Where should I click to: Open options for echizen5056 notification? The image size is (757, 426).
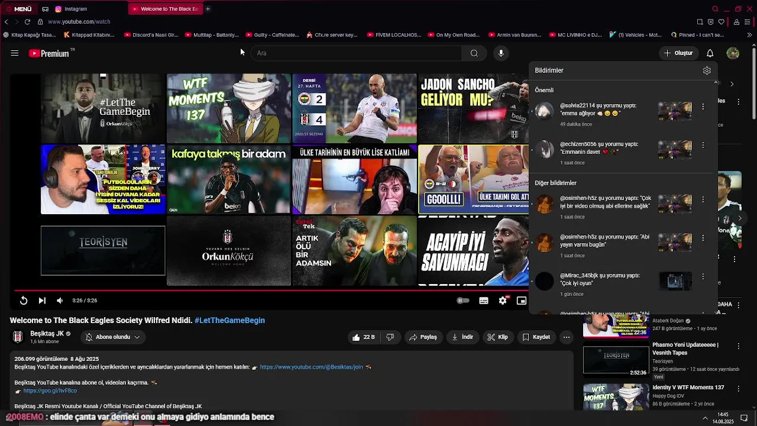[x=703, y=145]
